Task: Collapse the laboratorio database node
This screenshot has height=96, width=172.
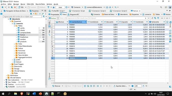Action: coord(8,19)
